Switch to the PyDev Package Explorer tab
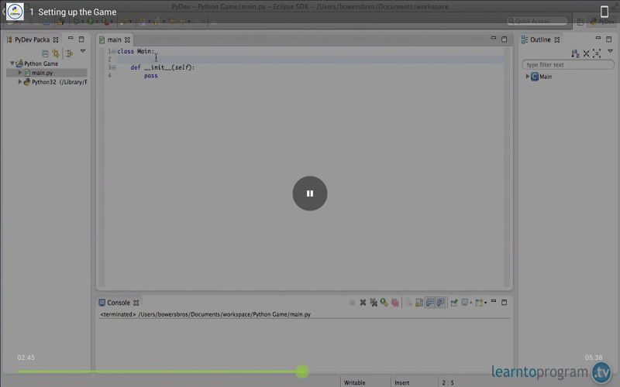The height and width of the screenshot is (387, 620). point(32,39)
